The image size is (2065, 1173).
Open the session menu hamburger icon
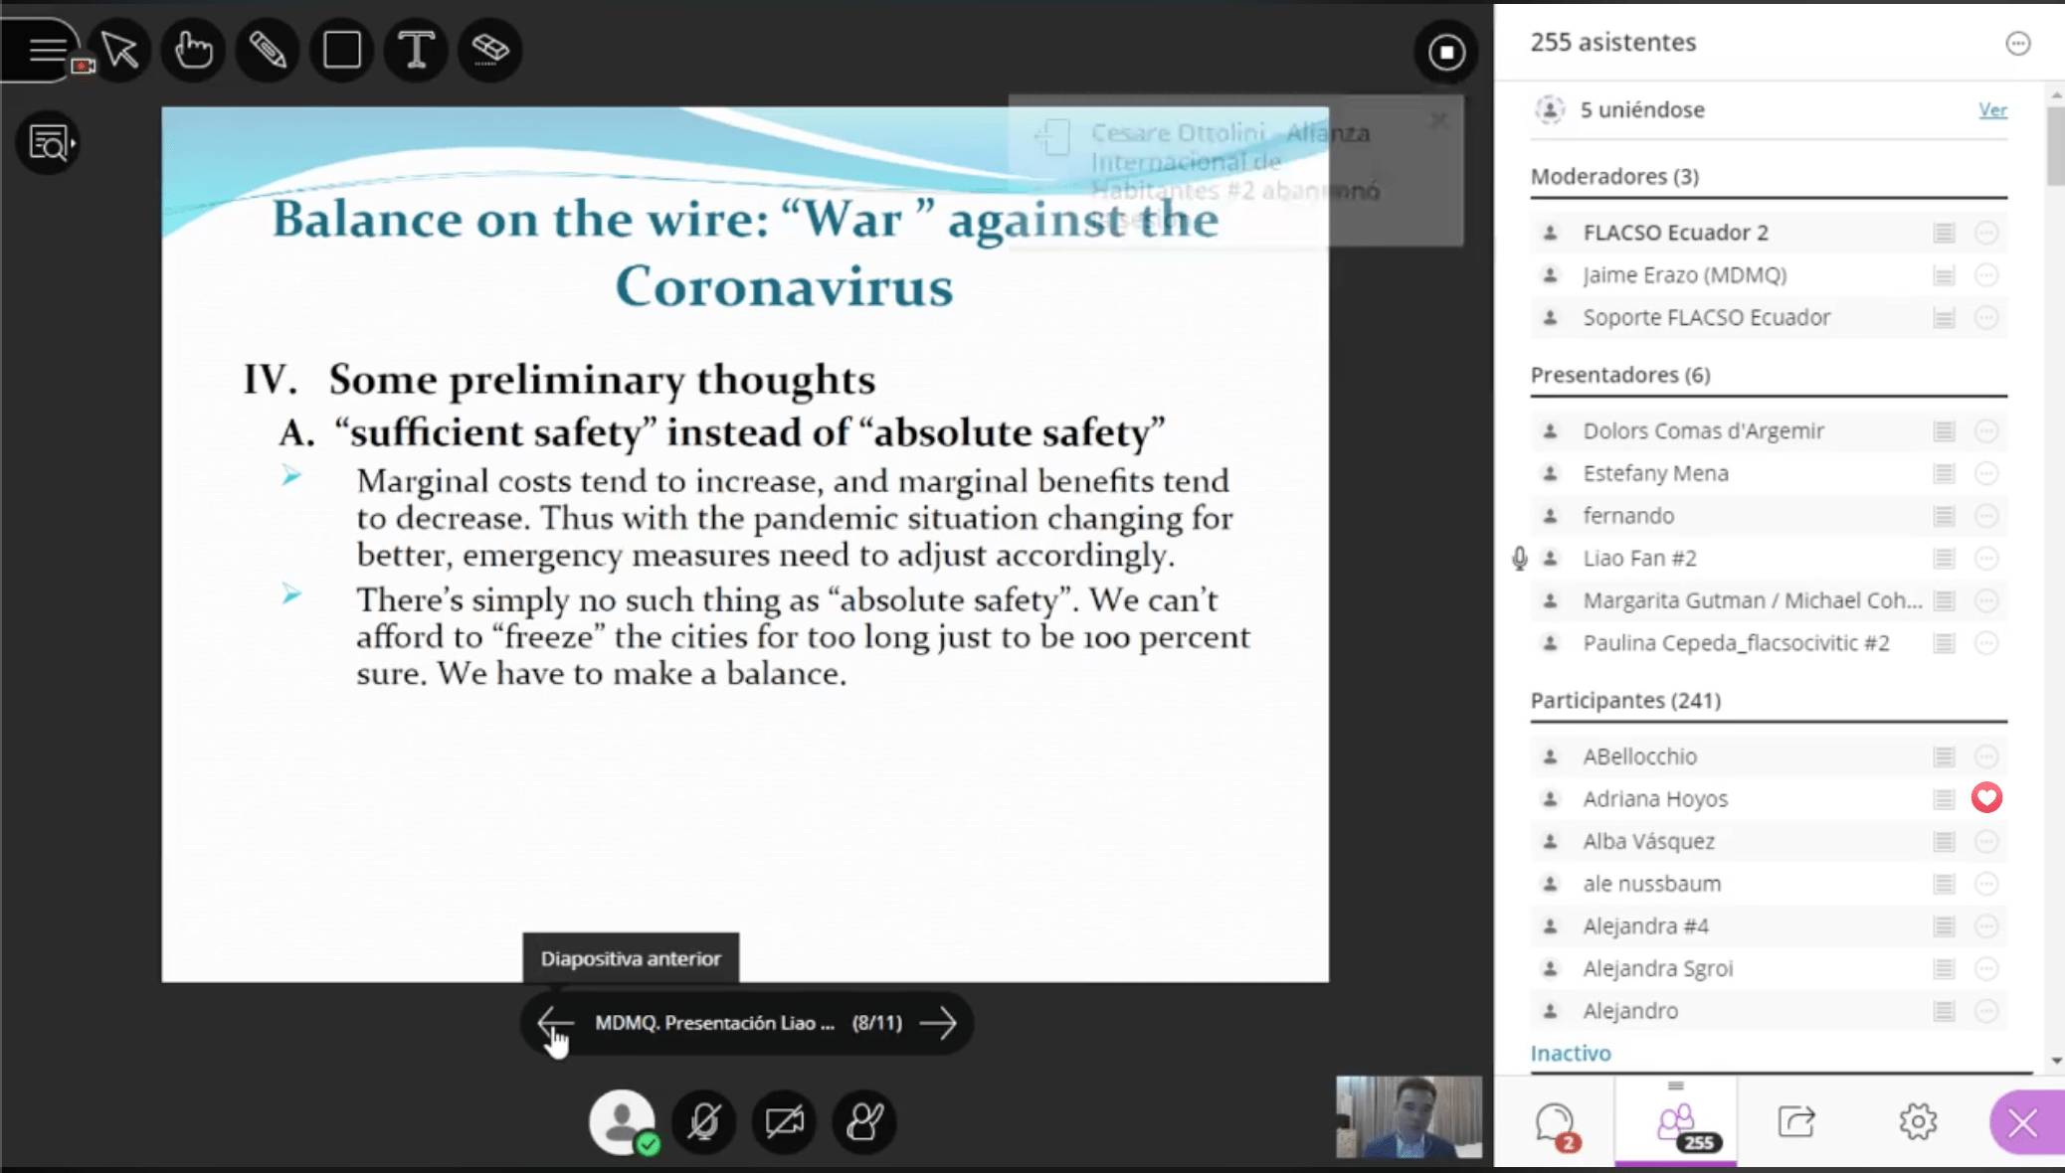click(x=46, y=50)
